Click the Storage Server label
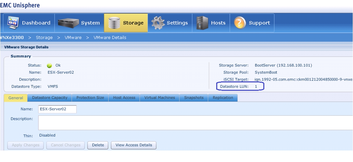This screenshot has width=353, height=162. click(234, 66)
